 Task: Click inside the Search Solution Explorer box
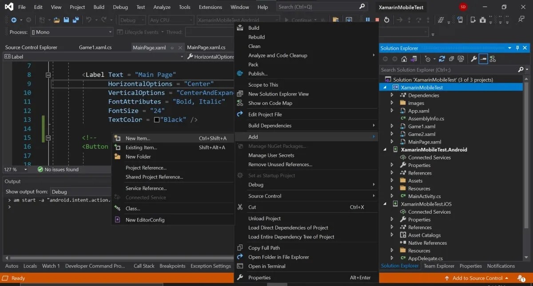point(444,70)
